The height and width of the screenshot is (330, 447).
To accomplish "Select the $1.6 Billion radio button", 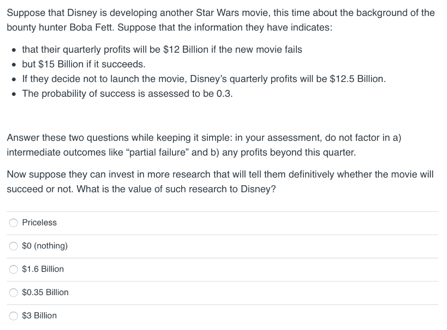I will (14, 269).
